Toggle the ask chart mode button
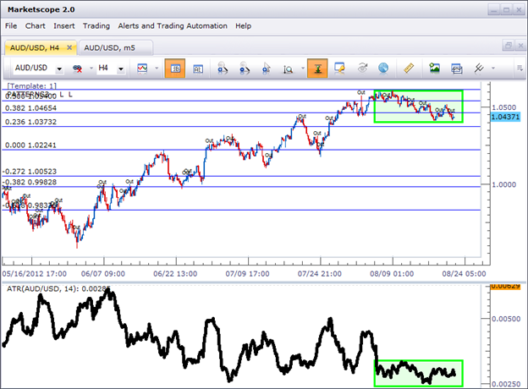 click(x=198, y=68)
